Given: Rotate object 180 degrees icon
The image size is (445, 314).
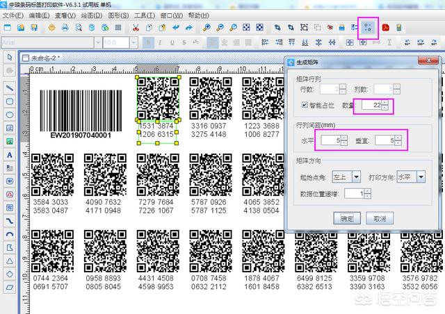Looking at the screenshot, I should click(x=421, y=43).
